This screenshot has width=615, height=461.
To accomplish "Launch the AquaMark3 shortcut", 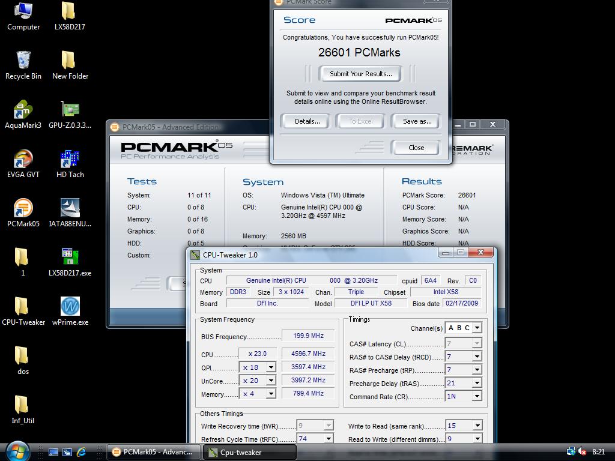I will (23, 115).
